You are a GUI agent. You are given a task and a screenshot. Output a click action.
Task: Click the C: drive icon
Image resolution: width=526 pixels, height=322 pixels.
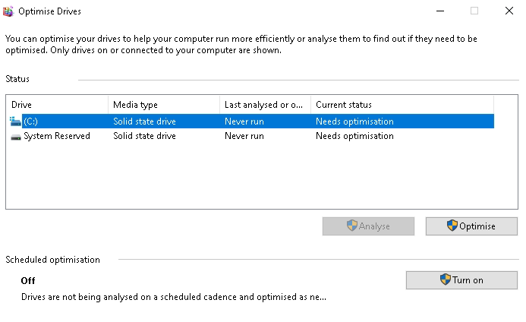[15, 122]
